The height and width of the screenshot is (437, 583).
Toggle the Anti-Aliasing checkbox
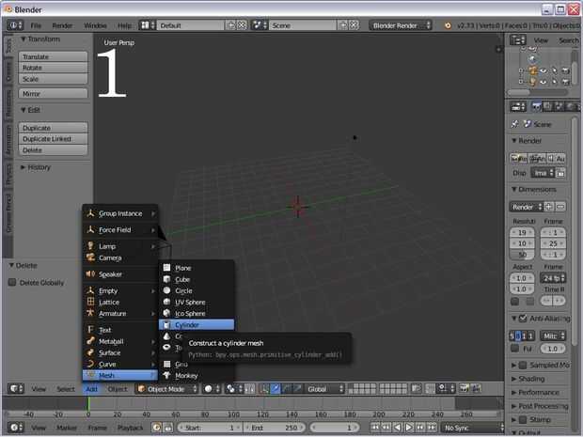pyautogui.click(x=523, y=318)
